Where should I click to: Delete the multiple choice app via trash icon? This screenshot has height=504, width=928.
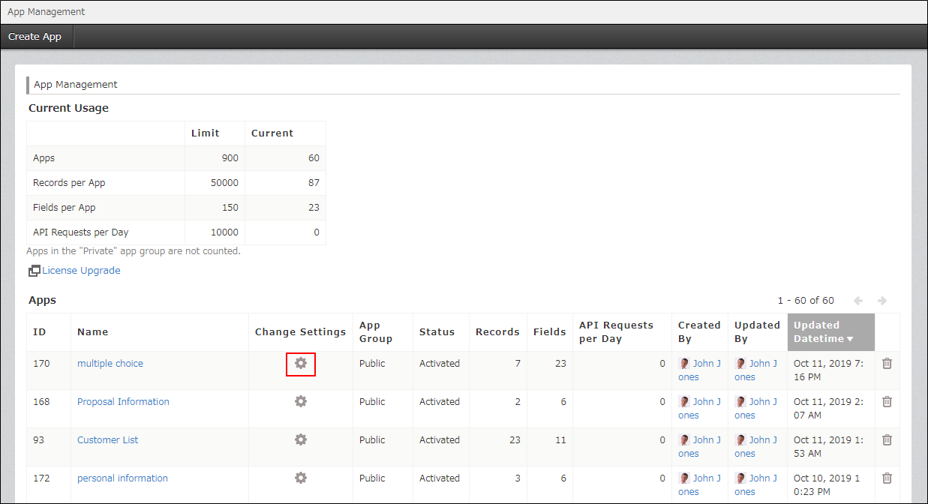click(x=887, y=363)
